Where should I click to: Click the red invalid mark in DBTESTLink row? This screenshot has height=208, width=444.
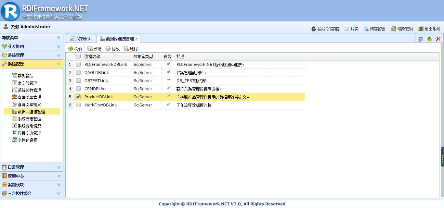(168, 80)
